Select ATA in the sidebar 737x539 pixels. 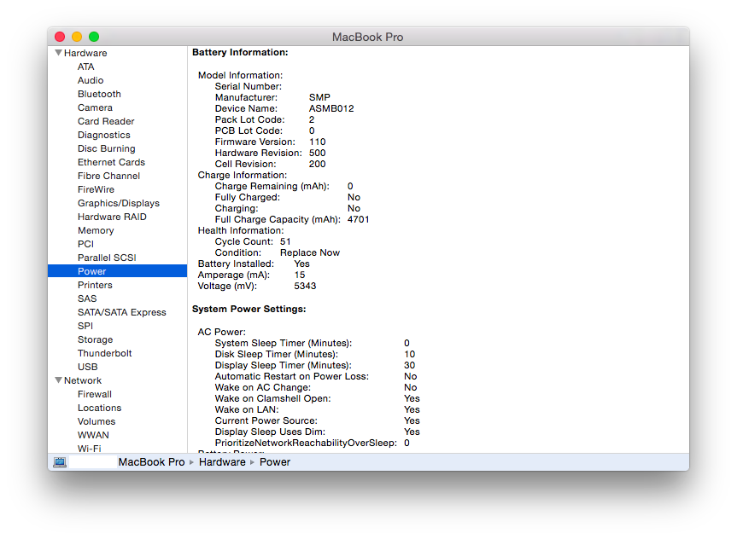pos(86,67)
